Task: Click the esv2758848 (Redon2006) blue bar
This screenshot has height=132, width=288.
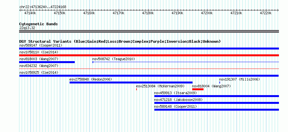Action: [x=131, y=82]
